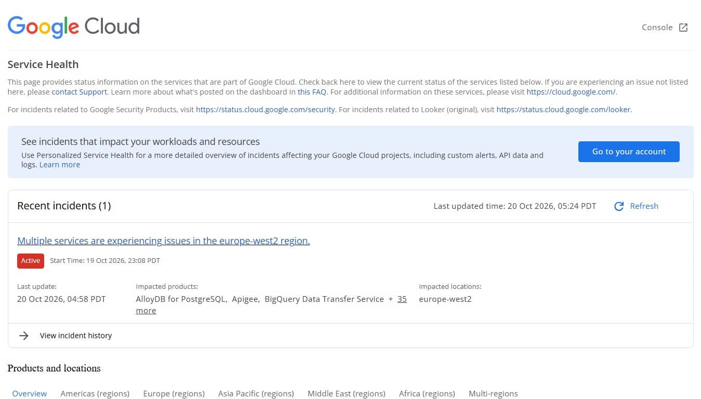Click the 20 Oct 2026, 04:58 PDT value

[x=61, y=299]
